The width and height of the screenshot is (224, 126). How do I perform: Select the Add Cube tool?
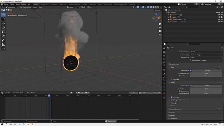3,49
